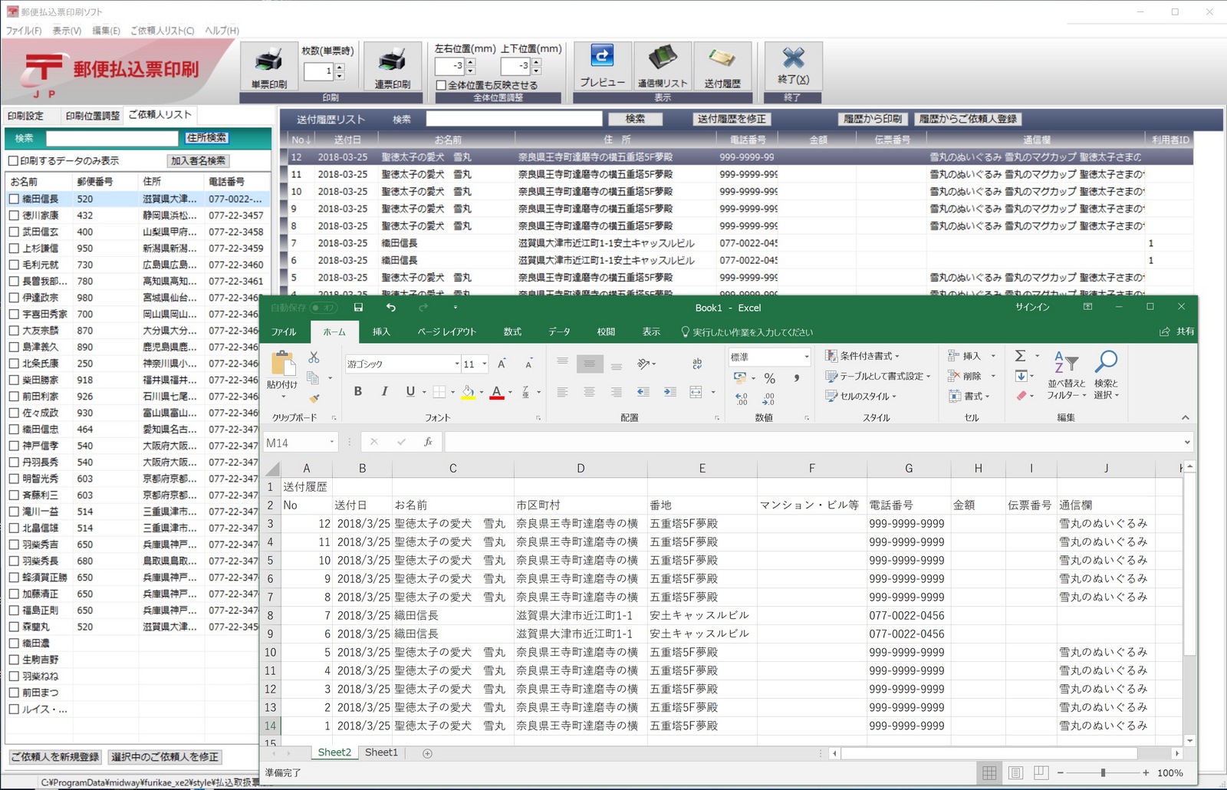Check the box for 織田信長

[14, 199]
